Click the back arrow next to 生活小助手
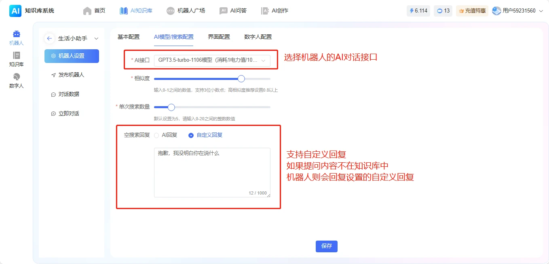This screenshot has height=264, width=549. coord(49,38)
